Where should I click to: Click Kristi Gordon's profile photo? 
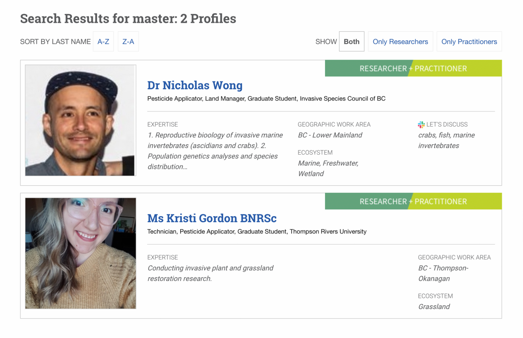(x=80, y=253)
